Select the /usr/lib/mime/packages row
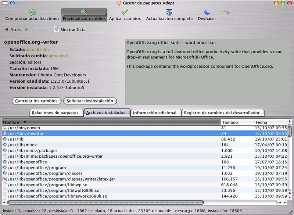 [144, 151]
